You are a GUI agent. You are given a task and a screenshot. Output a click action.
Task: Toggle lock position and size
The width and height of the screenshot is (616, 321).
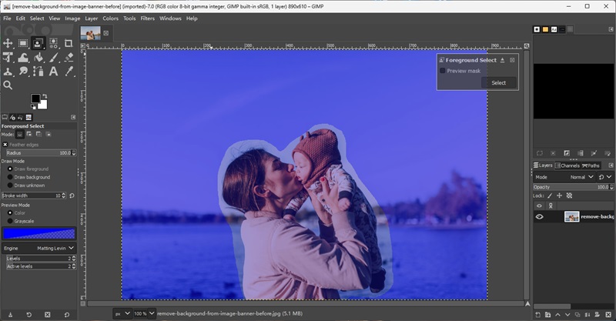pyautogui.click(x=560, y=196)
